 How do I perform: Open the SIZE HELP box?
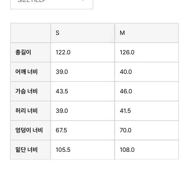click(x=52, y=4)
